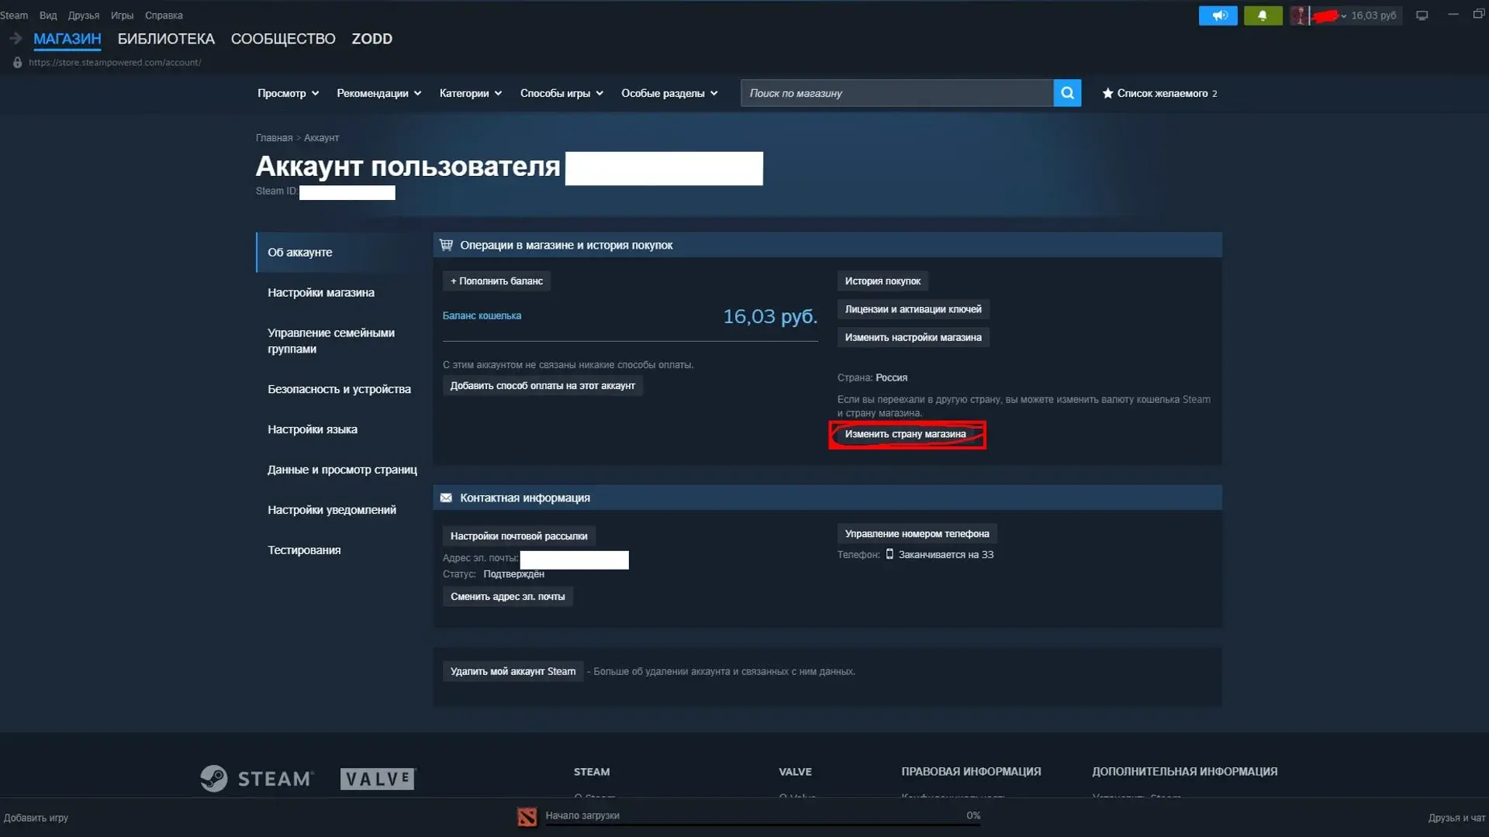1489x837 pixels.
Task: Click the download progress bar
Action: [x=763, y=825]
